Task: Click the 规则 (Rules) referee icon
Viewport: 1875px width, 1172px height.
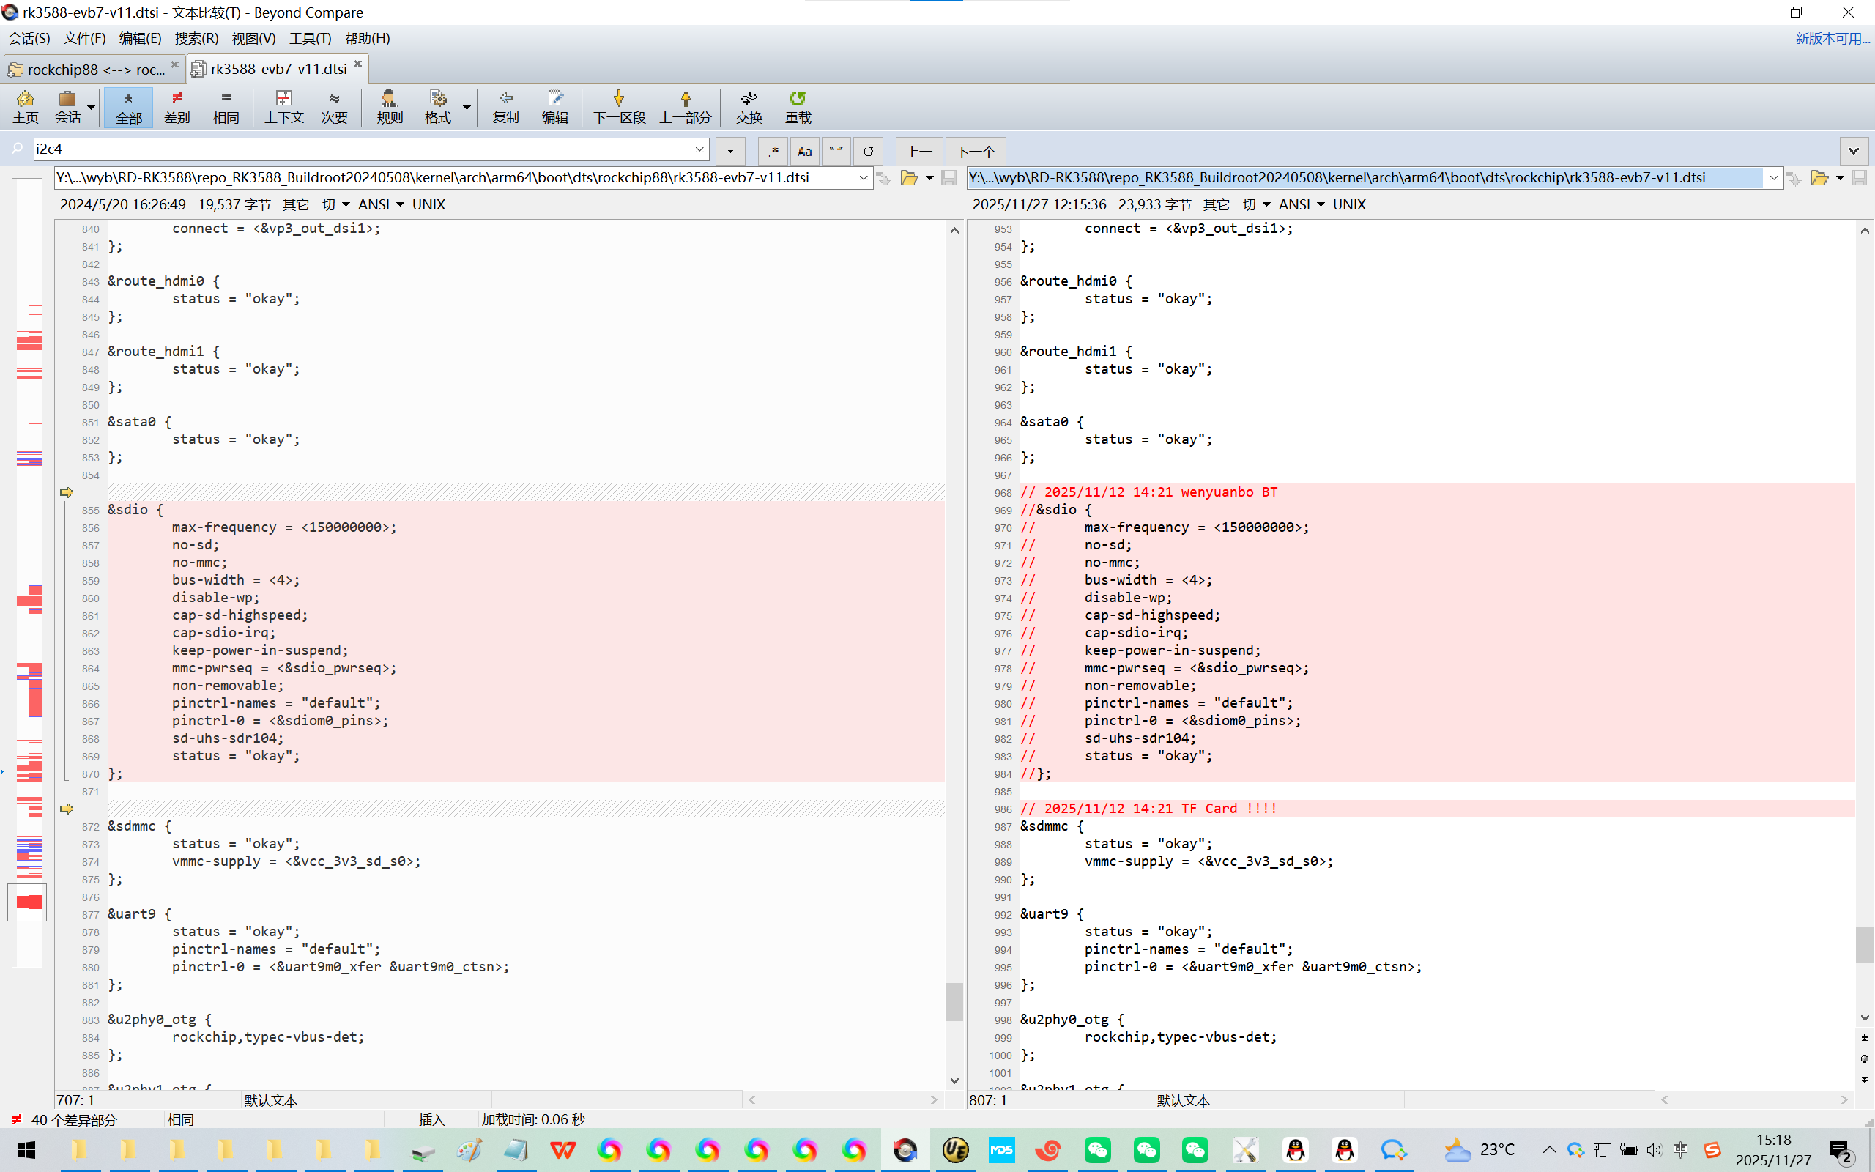Action: click(389, 106)
